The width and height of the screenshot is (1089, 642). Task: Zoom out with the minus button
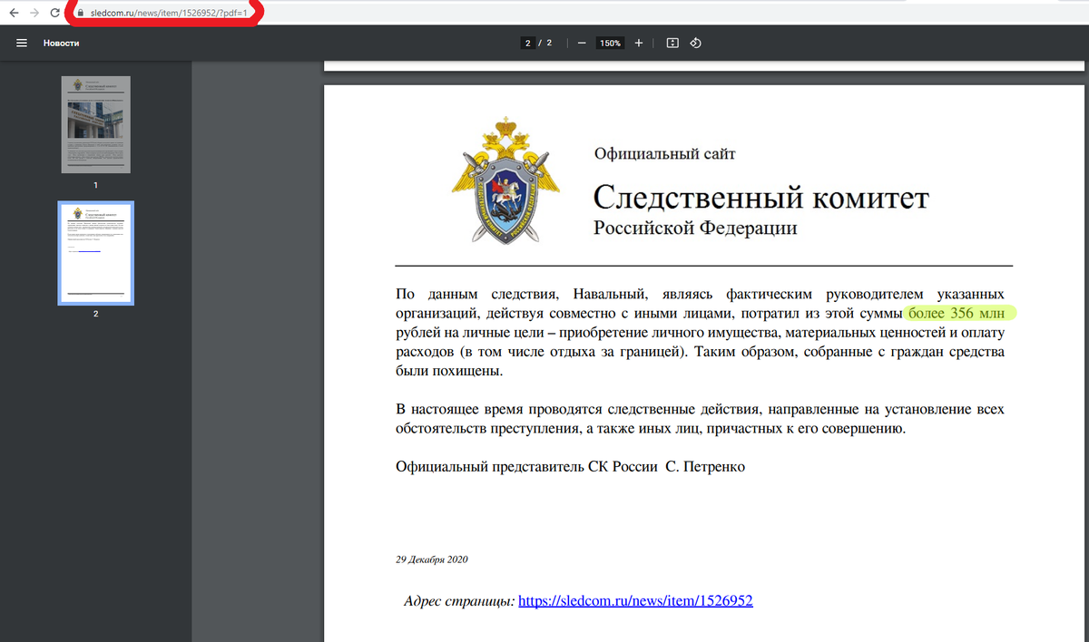(x=581, y=43)
